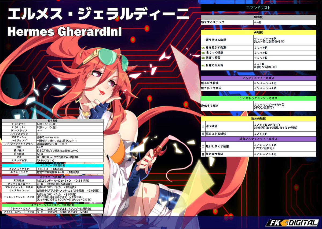Click the Ⅱ marker beside 聳え立つ霜降
Image resolution: width=322 pixels, height=229 pixels.
tap(203, 154)
